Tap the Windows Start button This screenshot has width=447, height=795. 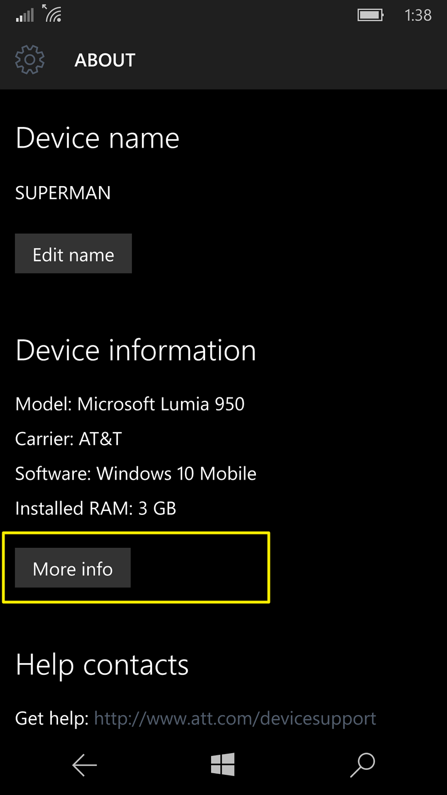pyautogui.click(x=223, y=764)
